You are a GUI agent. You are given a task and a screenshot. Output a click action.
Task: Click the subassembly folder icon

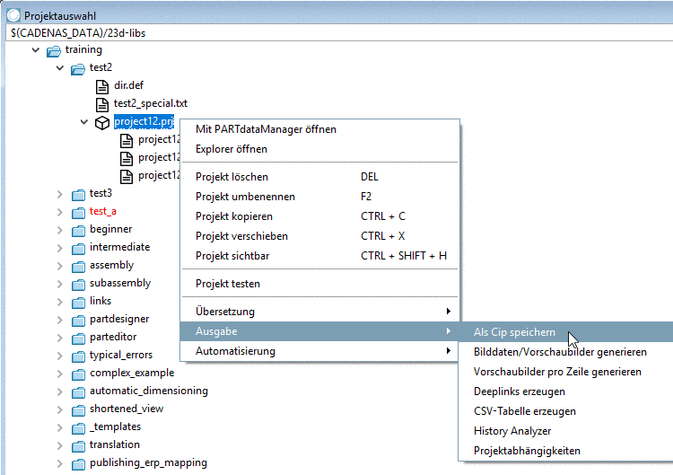(78, 285)
